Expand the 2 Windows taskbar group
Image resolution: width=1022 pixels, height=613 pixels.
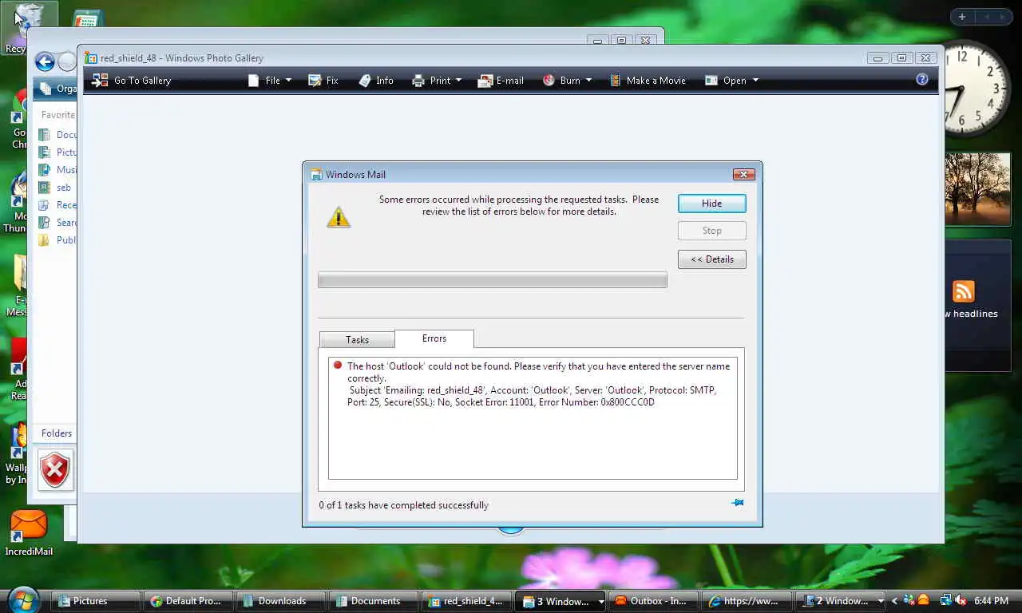(x=841, y=601)
